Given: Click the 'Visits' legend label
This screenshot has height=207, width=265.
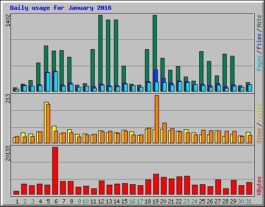Looking at the screenshot, I should point(259,112).
